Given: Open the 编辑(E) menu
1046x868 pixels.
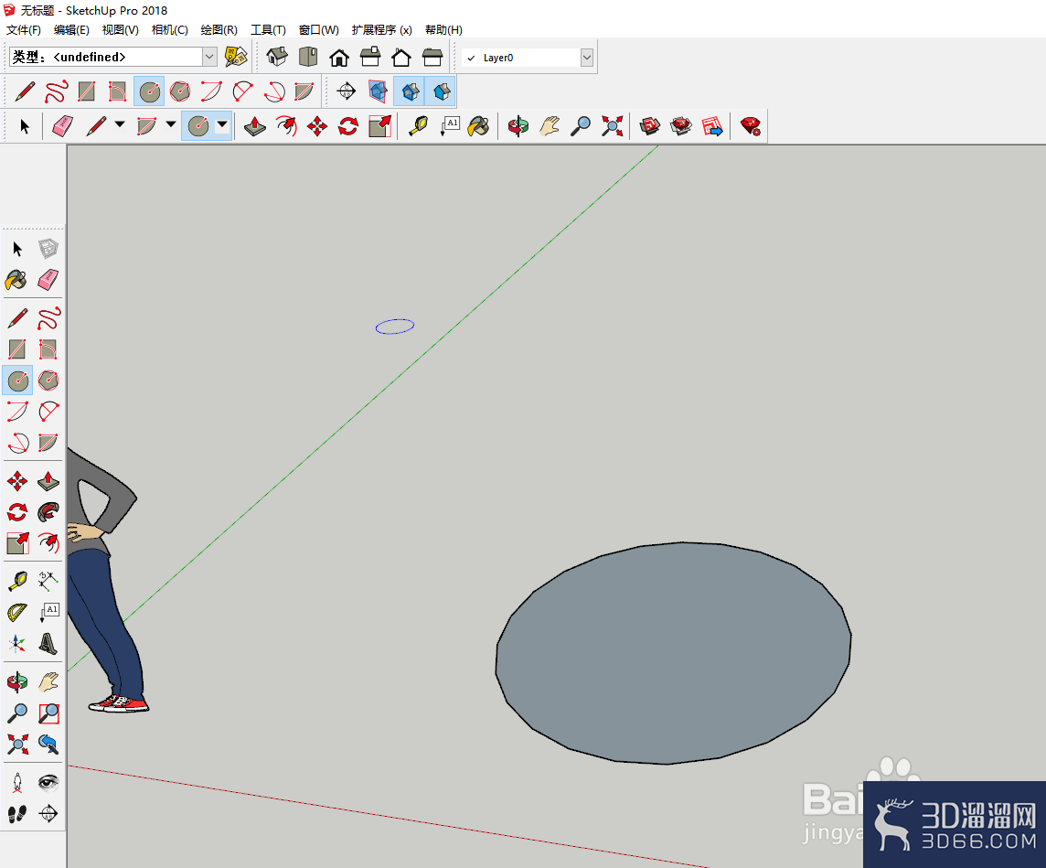Looking at the screenshot, I should pyautogui.click(x=71, y=30).
